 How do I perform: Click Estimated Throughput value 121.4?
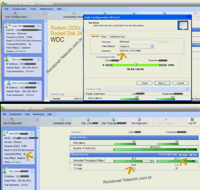click(x=177, y=159)
